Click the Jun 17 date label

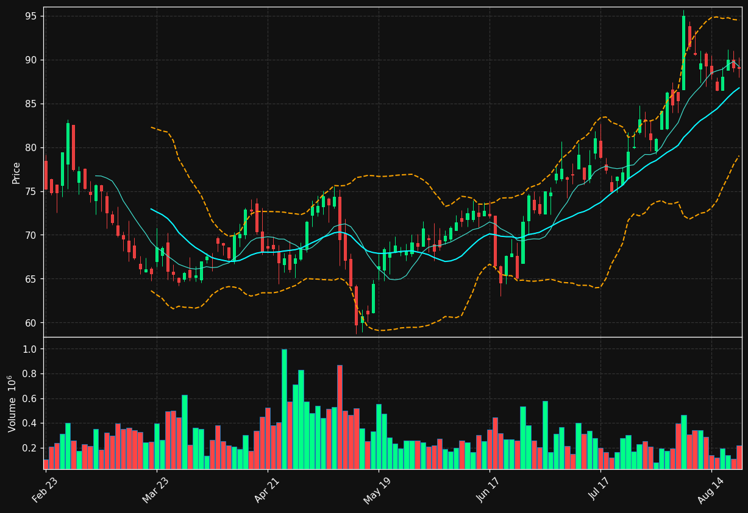pos(488,489)
